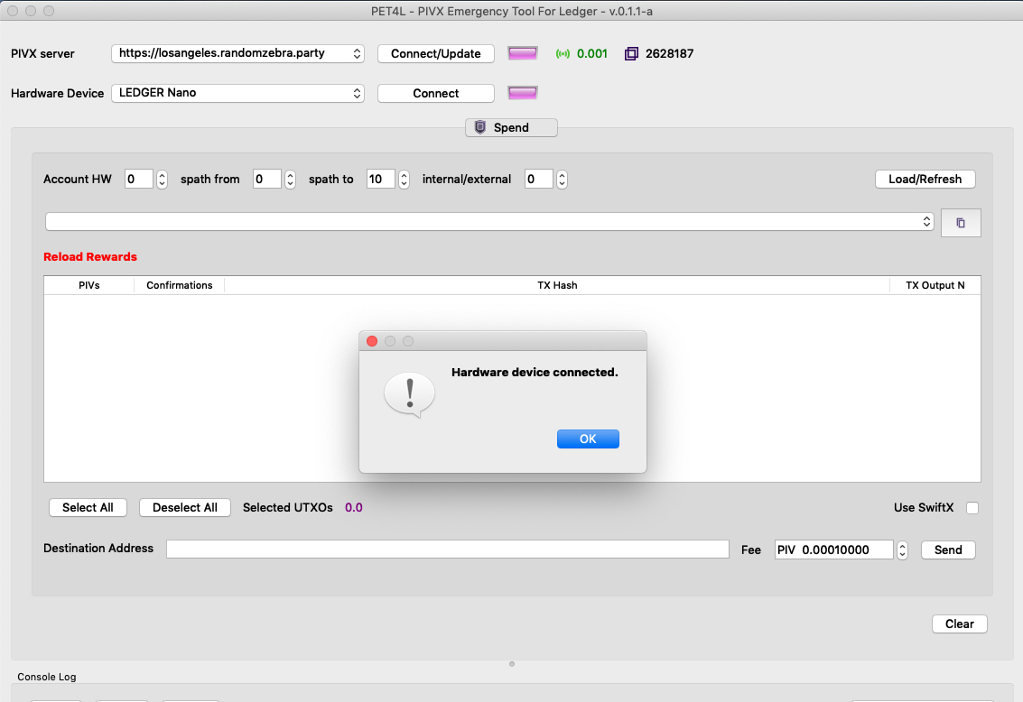This screenshot has height=702, width=1023.
Task: Click the block number 2628187
Action: pyautogui.click(x=669, y=54)
